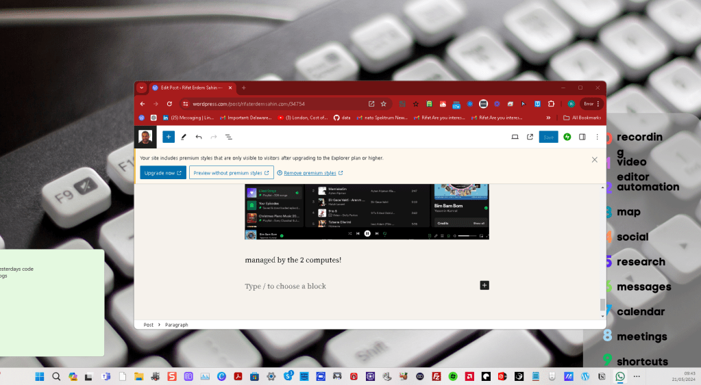
Task: Open Skype from the taskbar
Action: click(288, 377)
